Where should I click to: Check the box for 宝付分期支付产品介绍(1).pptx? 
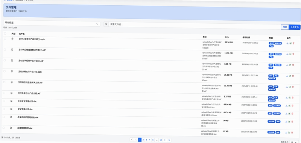(5, 39)
